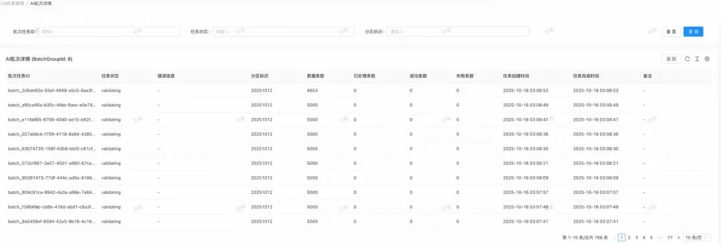
Task: Go to the next page arrow
Action: coord(678,237)
